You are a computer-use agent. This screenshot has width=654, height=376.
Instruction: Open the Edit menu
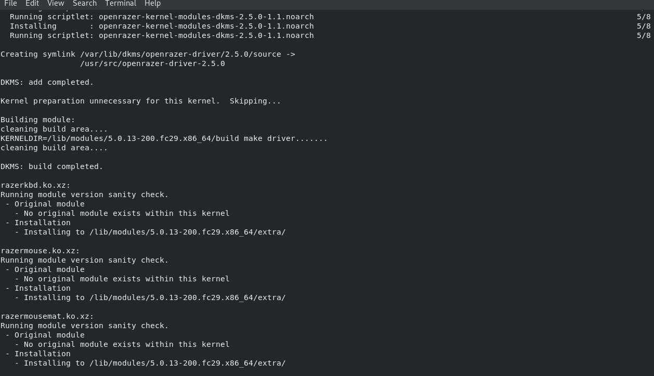[x=32, y=4]
